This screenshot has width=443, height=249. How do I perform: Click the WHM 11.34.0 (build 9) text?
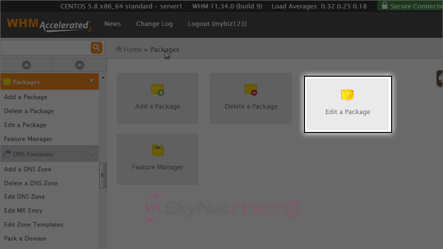227,6
